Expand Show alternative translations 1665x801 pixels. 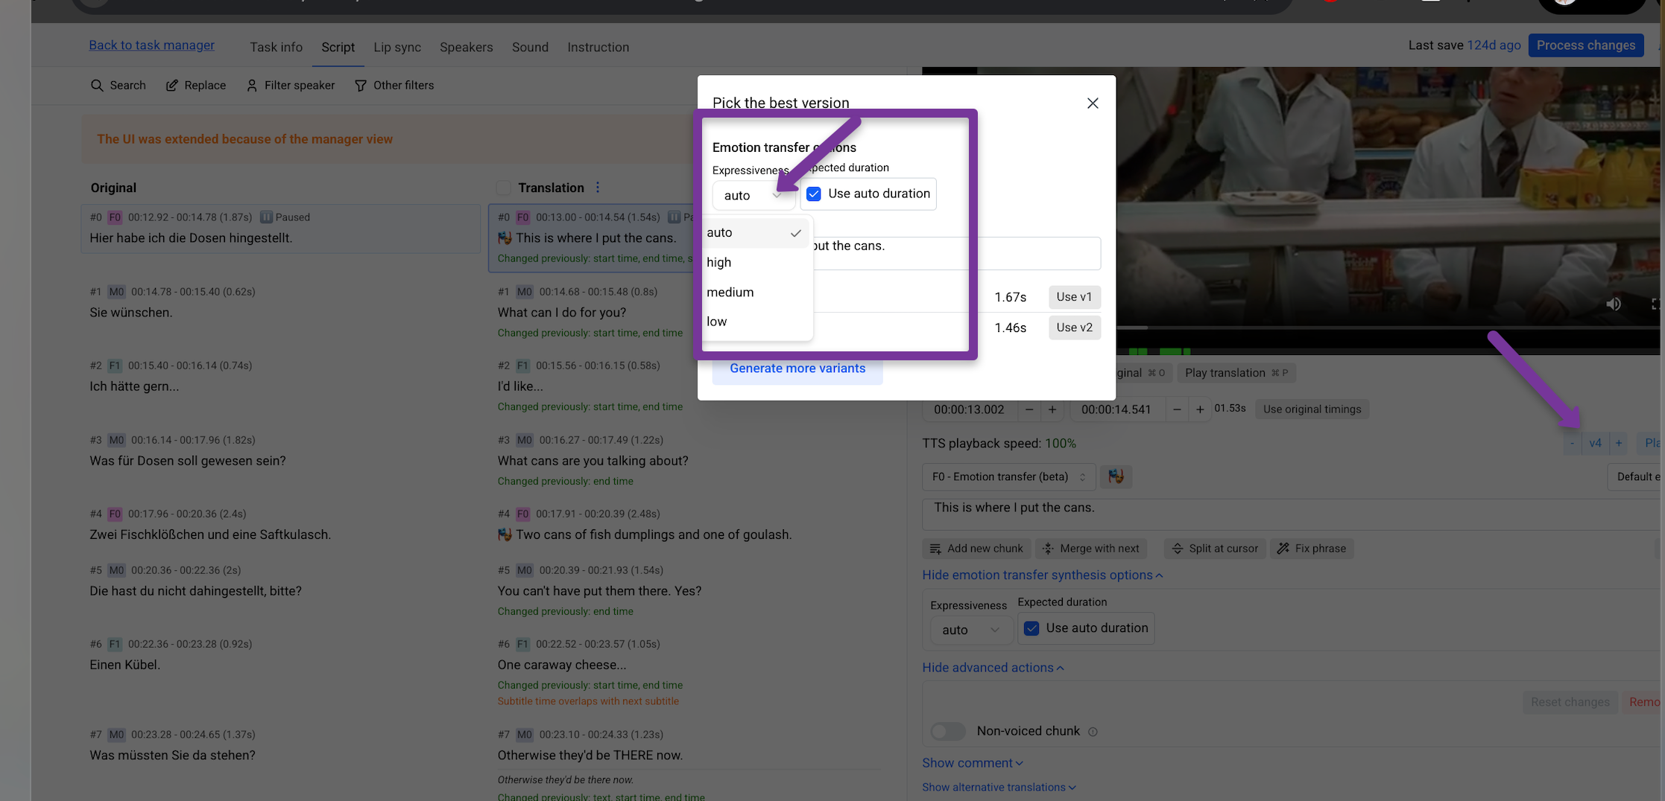(999, 788)
